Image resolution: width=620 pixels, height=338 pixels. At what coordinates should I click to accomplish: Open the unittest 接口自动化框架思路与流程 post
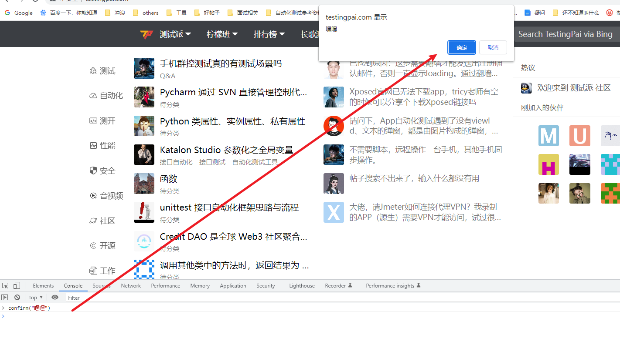(x=229, y=207)
